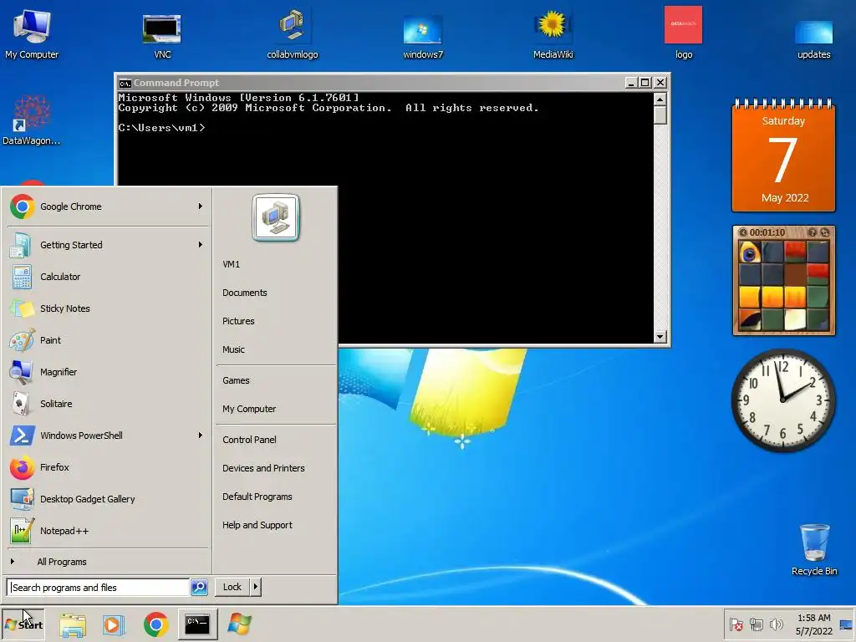Screen dimensions: 856x642
Task: Open Games from Start menu
Action: pyautogui.click(x=236, y=380)
